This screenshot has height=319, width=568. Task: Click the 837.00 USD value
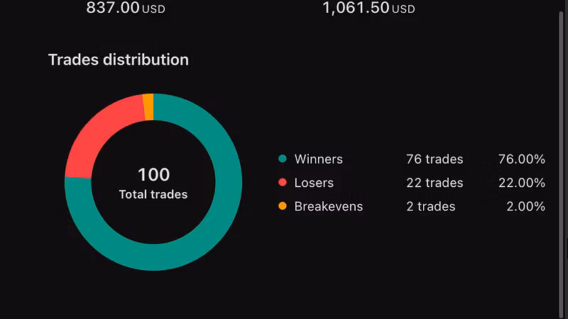126,8
